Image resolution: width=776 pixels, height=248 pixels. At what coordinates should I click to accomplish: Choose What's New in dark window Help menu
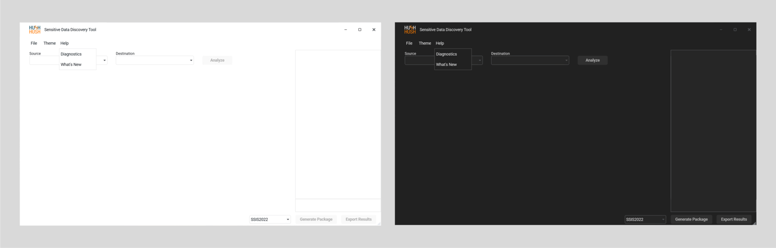point(446,65)
